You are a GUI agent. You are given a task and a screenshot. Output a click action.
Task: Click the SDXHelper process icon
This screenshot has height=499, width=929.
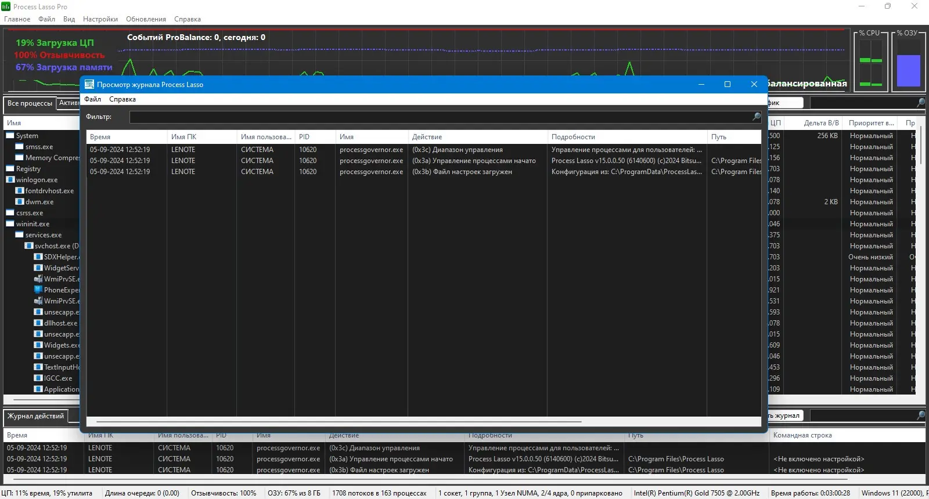[x=38, y=257]
